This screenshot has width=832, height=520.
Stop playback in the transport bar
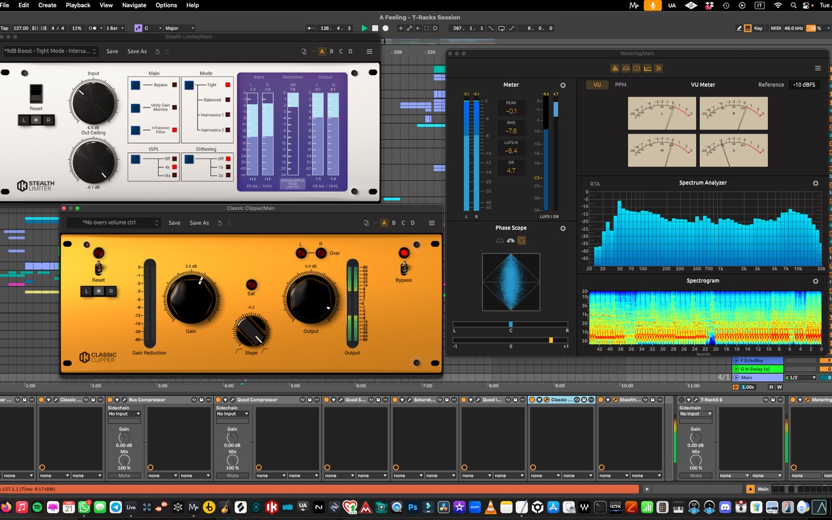375,28
